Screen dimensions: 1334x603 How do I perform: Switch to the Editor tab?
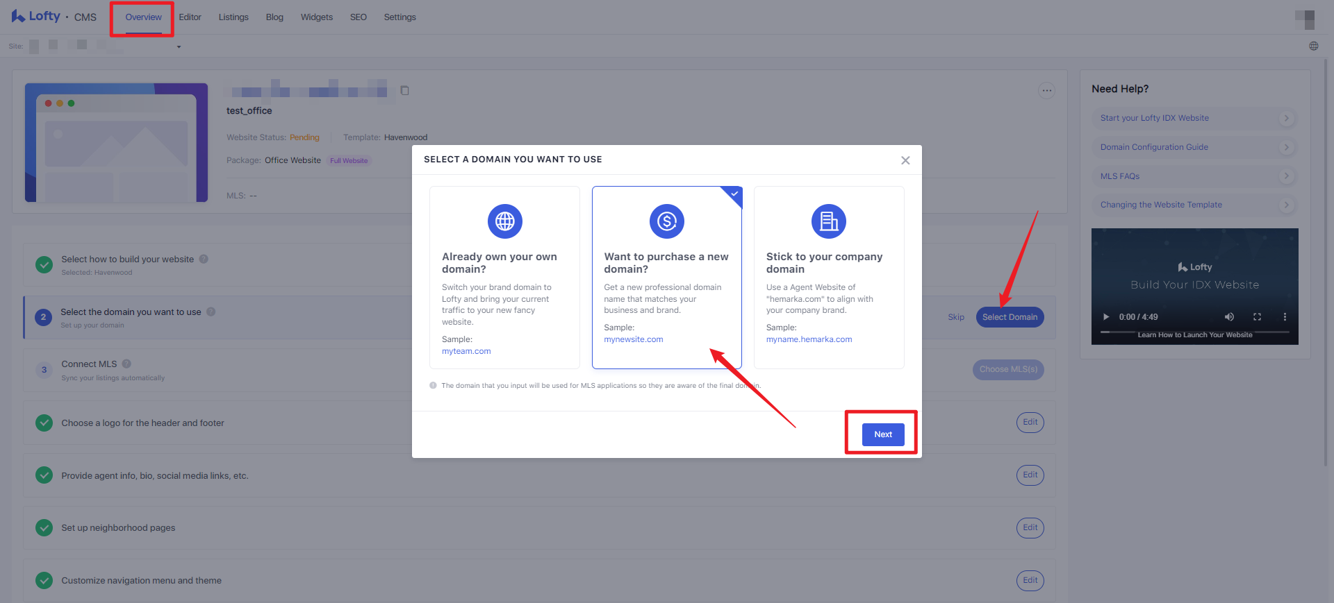tap(190, 17)
